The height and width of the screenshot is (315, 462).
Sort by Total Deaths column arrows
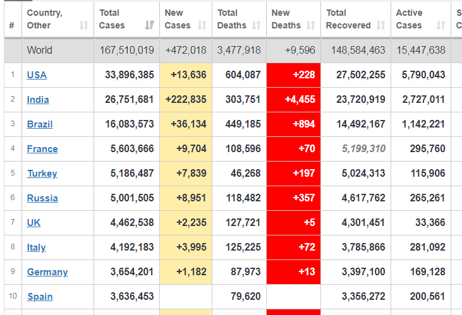tap(257, 25)
